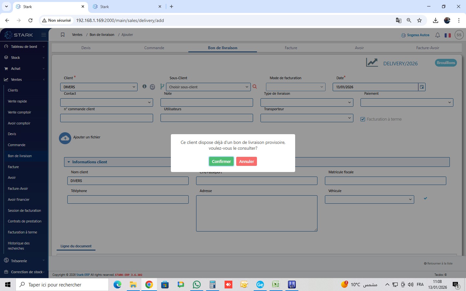Toggle the Facturation à terme checkbox
The width and height of the screenshot is (466, 291).
pyautogui.click(x=363, y=119)
